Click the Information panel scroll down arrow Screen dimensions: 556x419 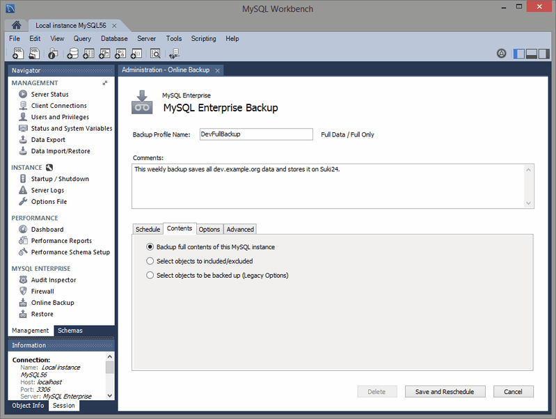[110, 395]
